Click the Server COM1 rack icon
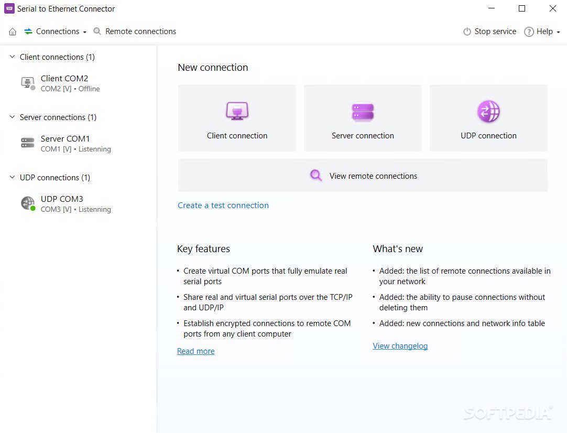The height and width of the screenshot is (433, 567). tap(27, 143)
